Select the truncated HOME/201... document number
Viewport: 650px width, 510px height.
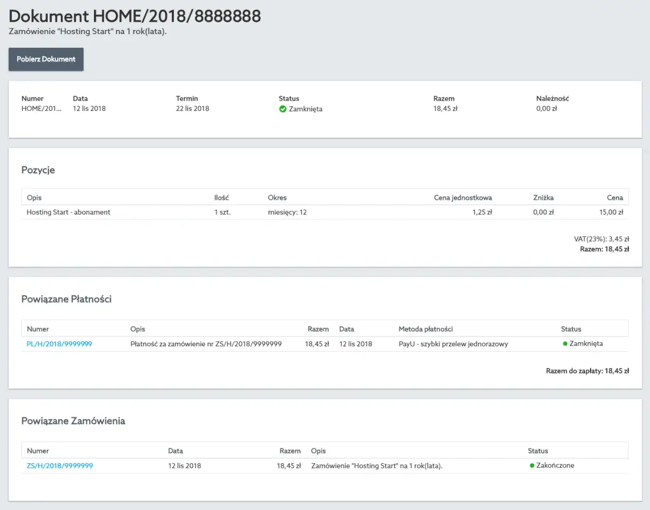pos(42,108)
